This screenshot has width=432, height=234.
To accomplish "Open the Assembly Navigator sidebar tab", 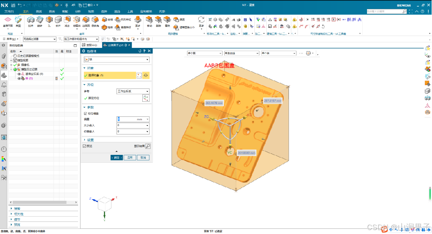I will tap(4, 56).
